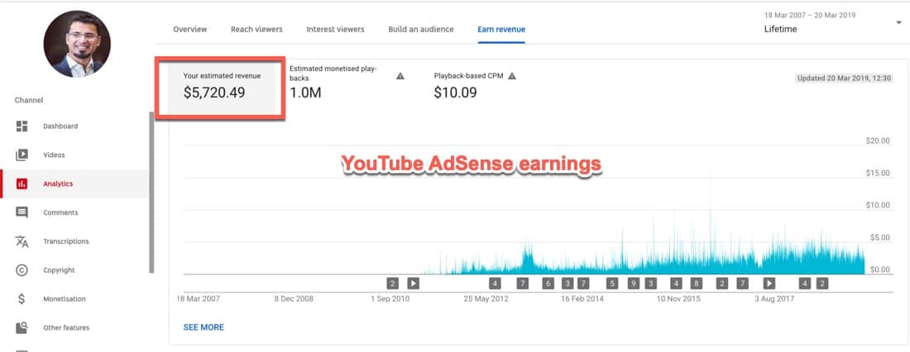This screenshot has width=910, height=352.
Task: Select the Playback-based CPM card
Action: click(476, 85)
